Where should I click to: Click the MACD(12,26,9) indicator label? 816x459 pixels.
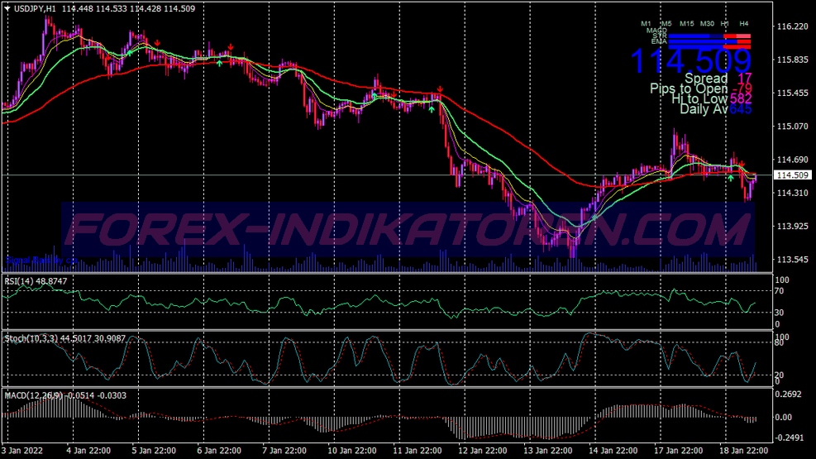[34, 395]
